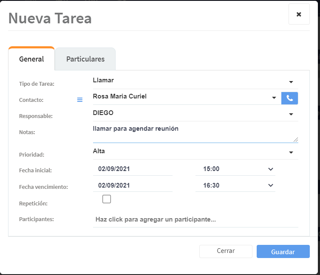Open the Tipo de Tarea dropdown
320x275 pixels.
291,81
